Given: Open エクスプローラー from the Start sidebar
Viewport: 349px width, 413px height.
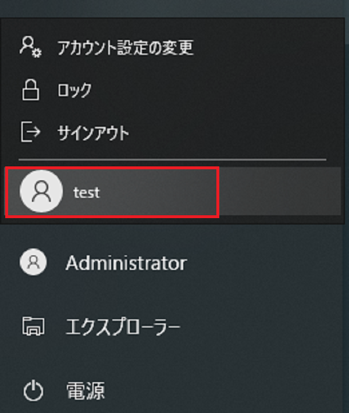Looking at the screenshot, I should [123, 327].
